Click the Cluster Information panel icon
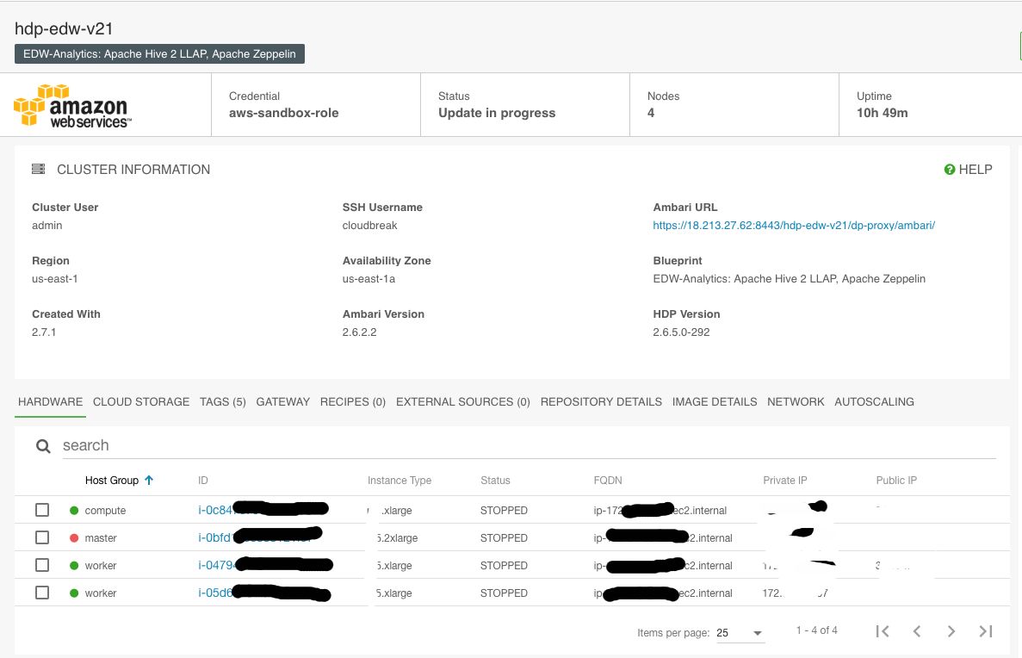 (x=38, y=169)
